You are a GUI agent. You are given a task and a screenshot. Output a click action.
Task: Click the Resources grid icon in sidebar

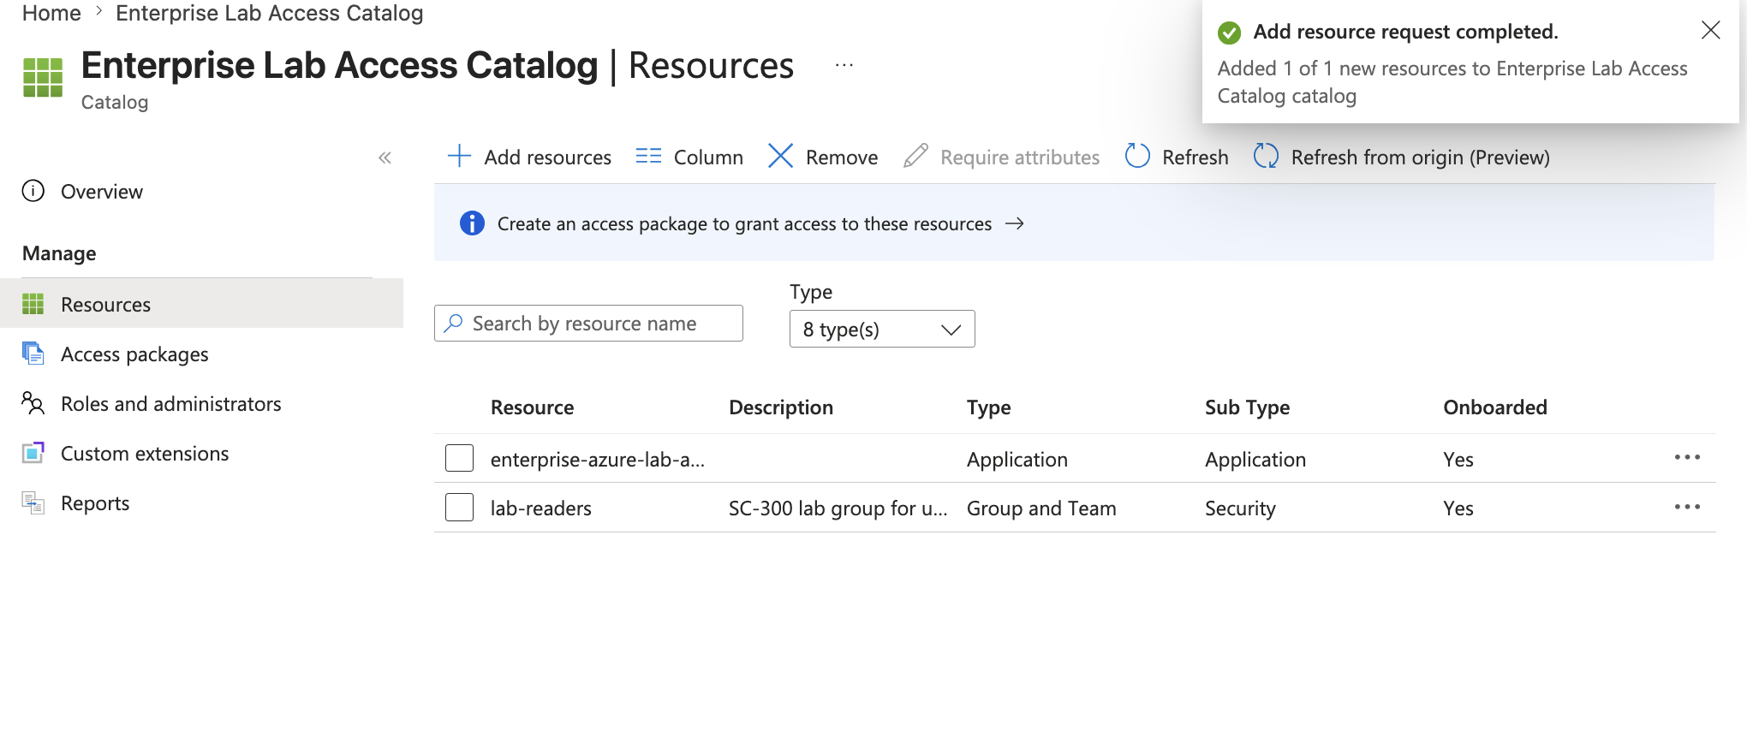(x=33, y=304)
